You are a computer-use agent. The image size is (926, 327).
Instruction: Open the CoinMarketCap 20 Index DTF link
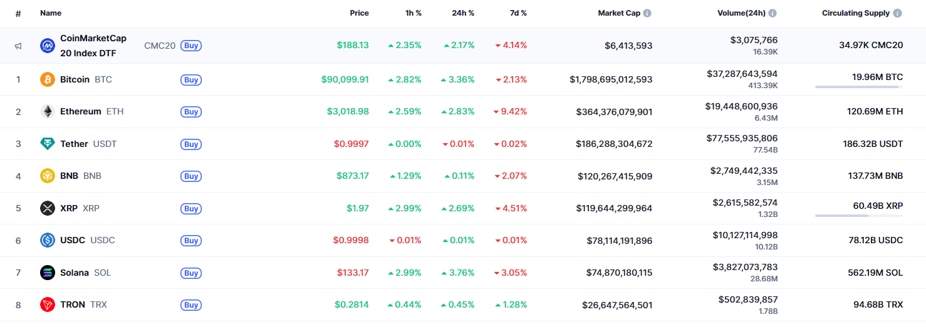(93, 46)
